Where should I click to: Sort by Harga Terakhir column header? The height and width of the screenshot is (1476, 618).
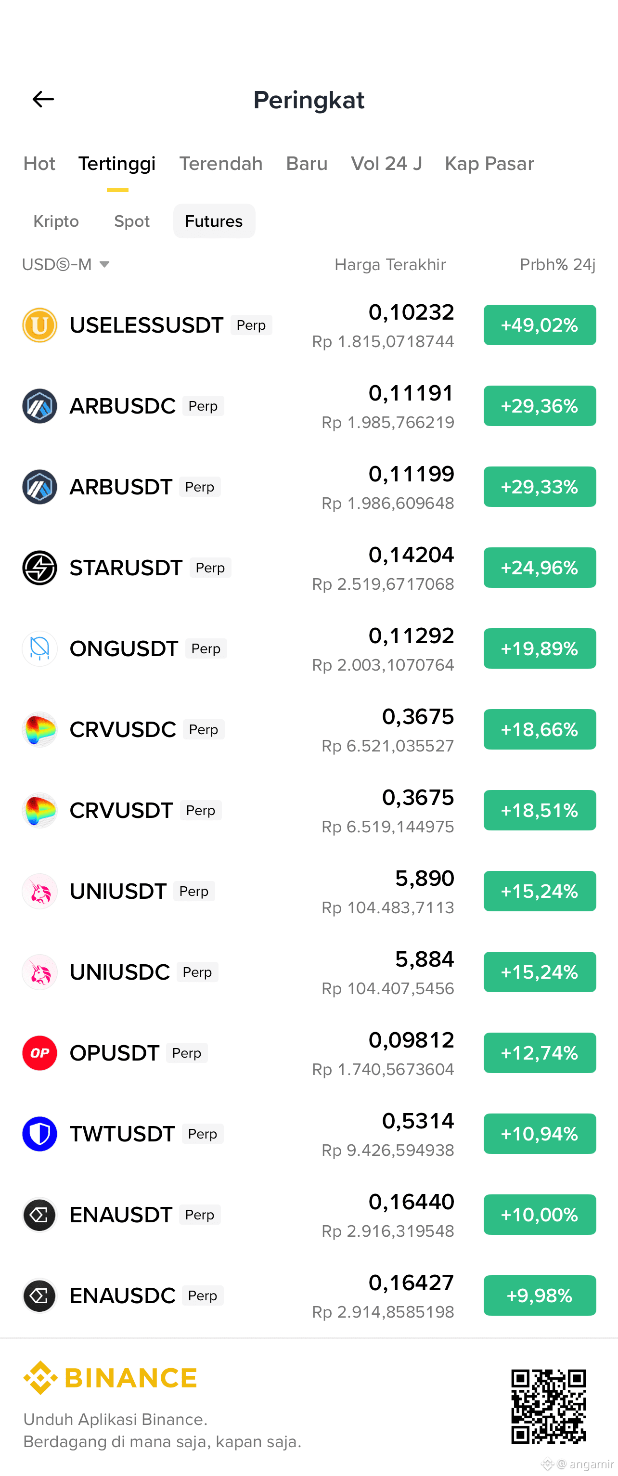390,264
